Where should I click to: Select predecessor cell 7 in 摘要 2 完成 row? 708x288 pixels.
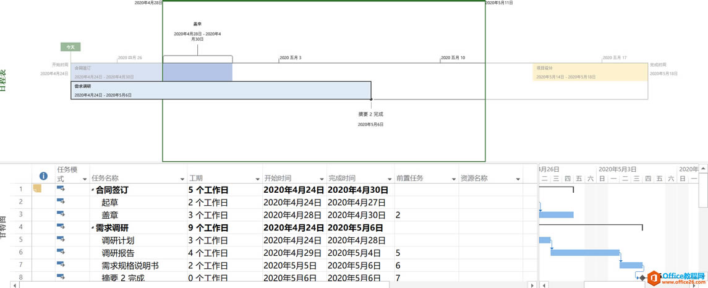point(426,277)
